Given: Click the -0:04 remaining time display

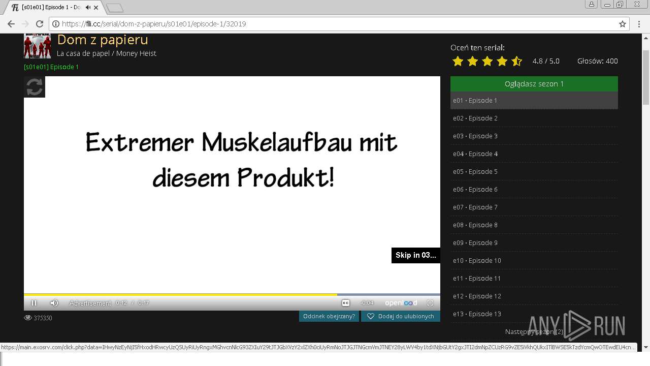Looking at the screenshot, I should [367, 303].
